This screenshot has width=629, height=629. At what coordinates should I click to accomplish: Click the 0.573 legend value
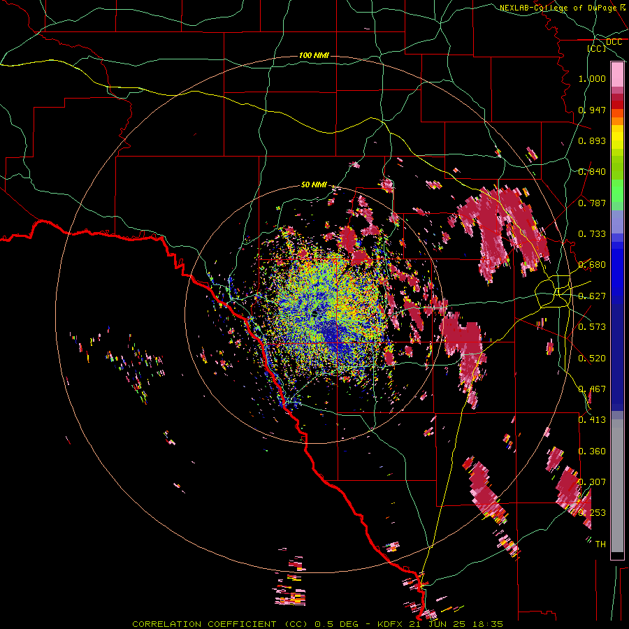point(592,327)
